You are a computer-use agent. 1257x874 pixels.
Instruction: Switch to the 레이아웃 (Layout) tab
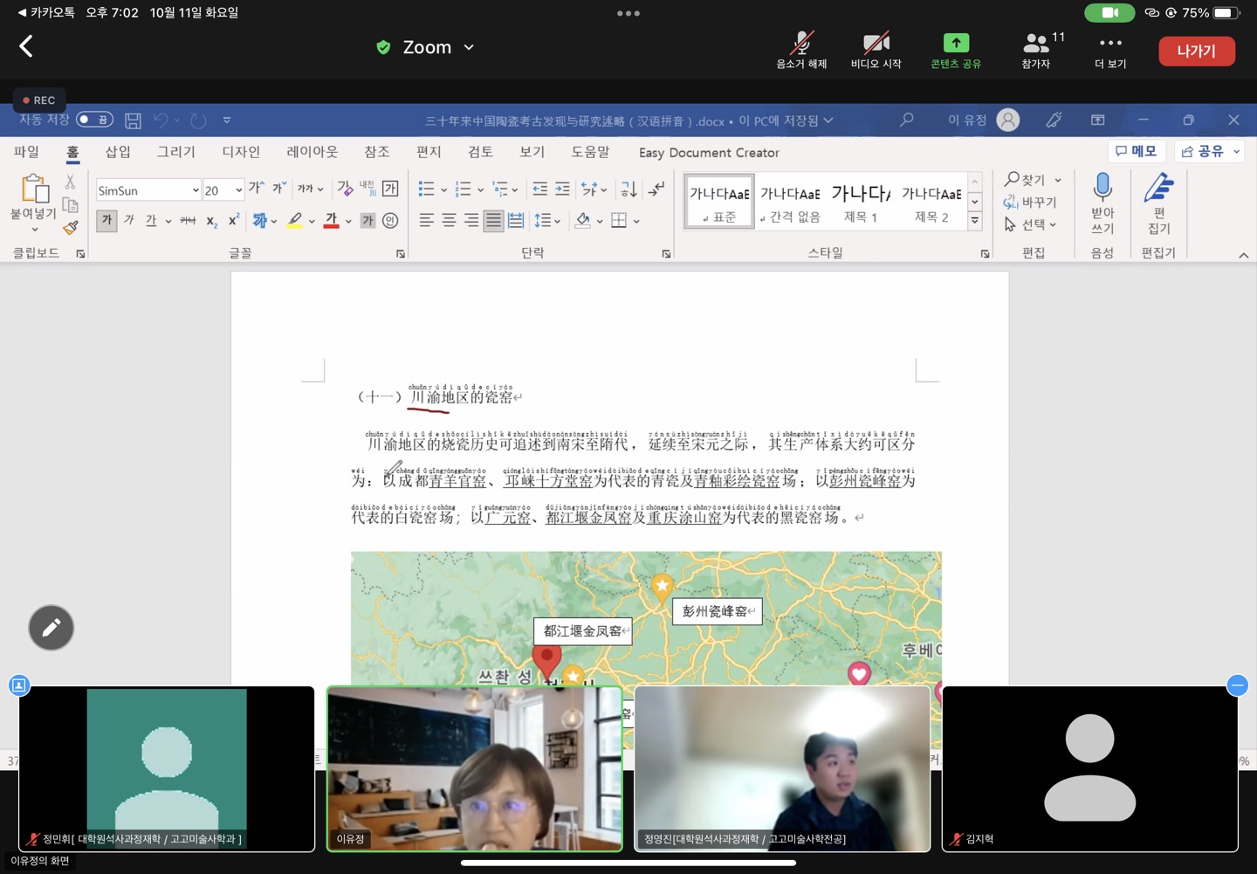312,152
